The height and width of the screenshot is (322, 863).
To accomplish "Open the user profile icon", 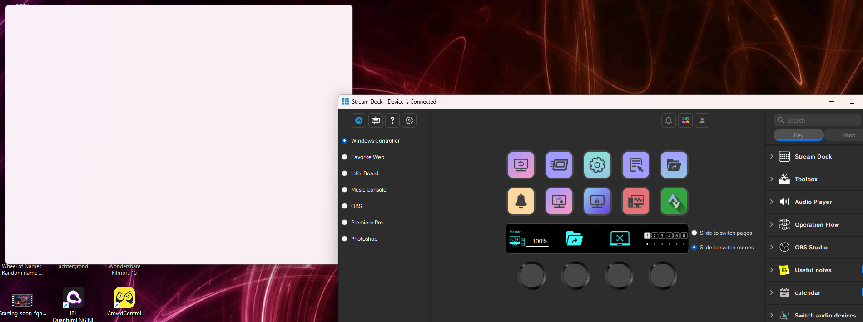I will pyautogui.click(x=702, y=120).
